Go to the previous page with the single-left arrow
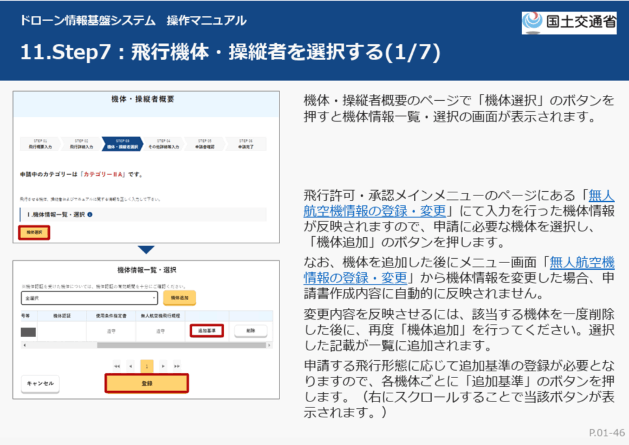Image resolution: width=629 pixels, height=445 pixels. point(131,366)
